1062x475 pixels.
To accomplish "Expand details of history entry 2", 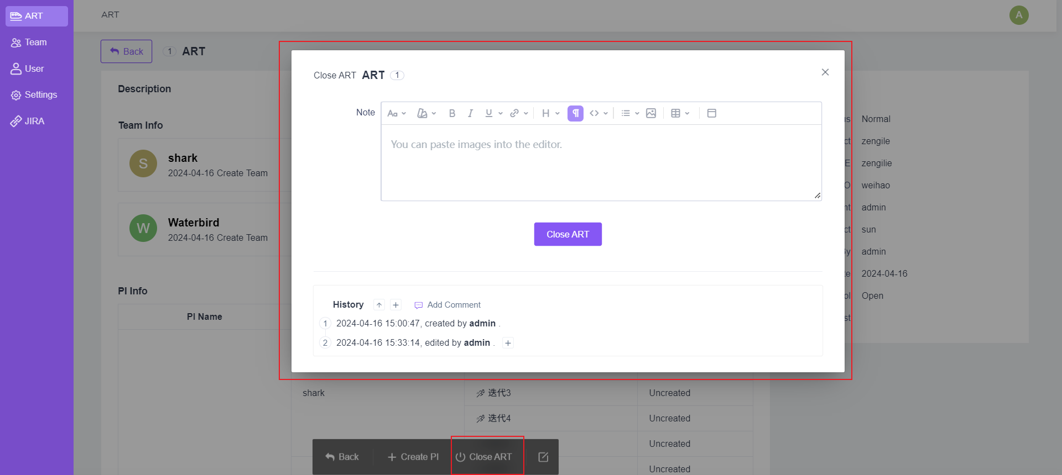I will pos(508,343).
